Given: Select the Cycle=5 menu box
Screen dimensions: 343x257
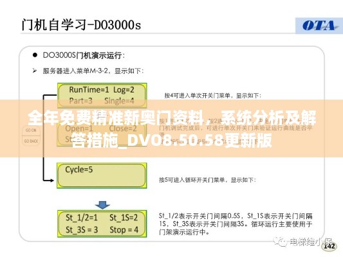Looking at the screenshot, I should 102,175.
